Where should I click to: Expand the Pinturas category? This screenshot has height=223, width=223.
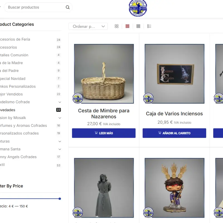60,141
